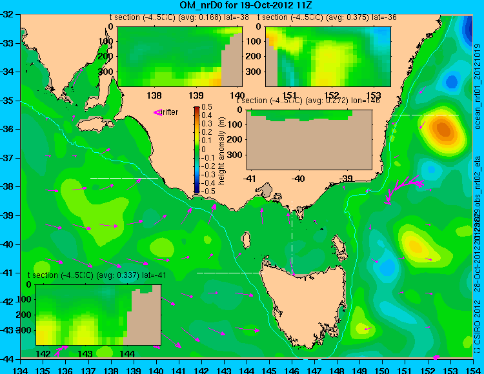Click the white dashed section line west of Tasmania
Image resolution: width=484 pixels, height=374 pixels.
[x=230, y=273]
